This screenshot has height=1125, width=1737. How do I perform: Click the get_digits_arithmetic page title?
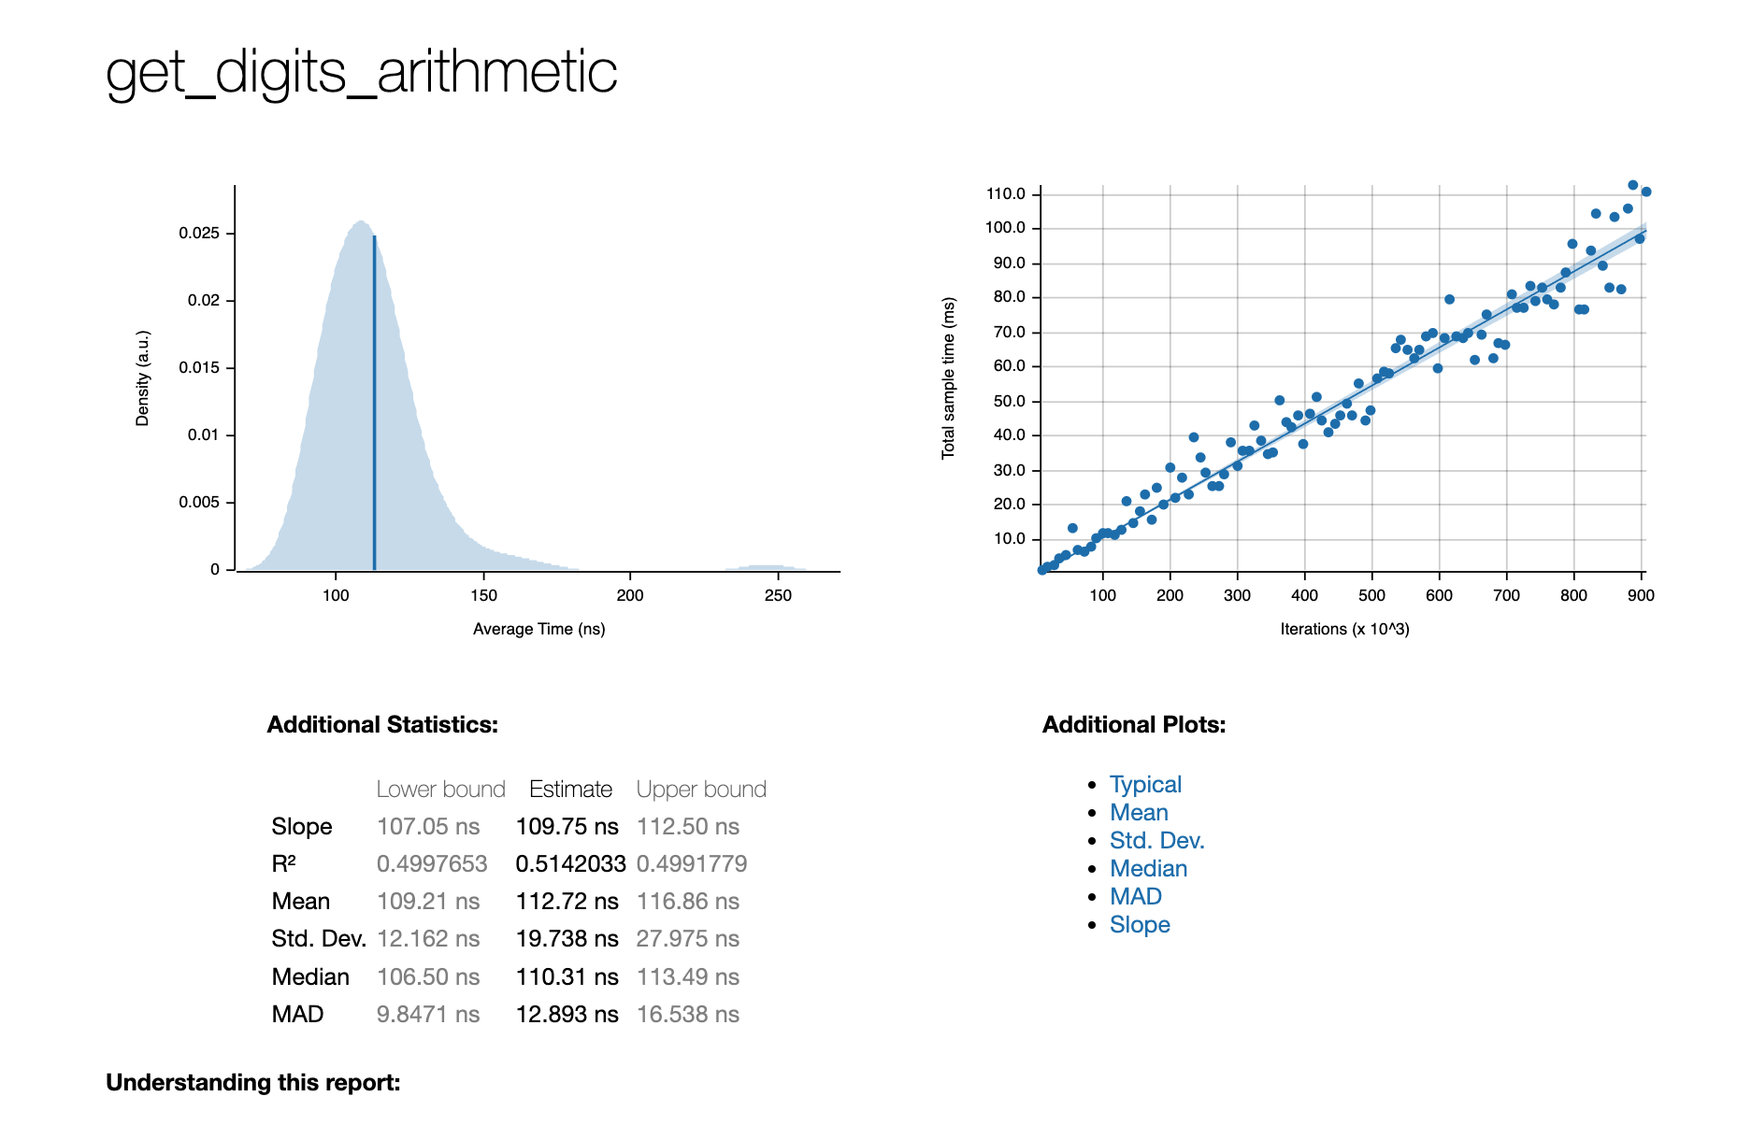point(361,72)
